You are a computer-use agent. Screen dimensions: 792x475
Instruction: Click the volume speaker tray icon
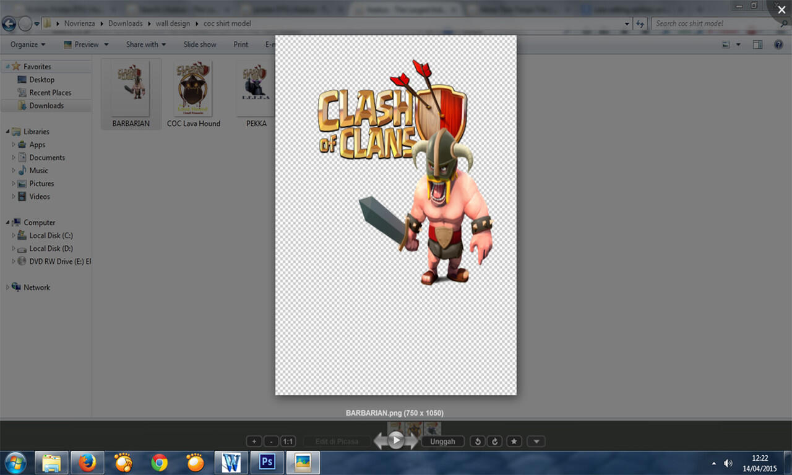tap(728, 463)
